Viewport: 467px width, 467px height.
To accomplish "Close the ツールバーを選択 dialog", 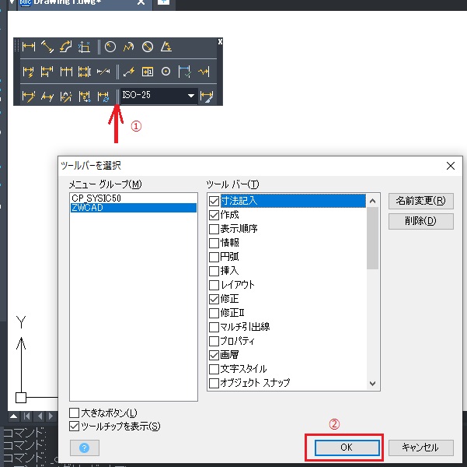I will 451,166.
